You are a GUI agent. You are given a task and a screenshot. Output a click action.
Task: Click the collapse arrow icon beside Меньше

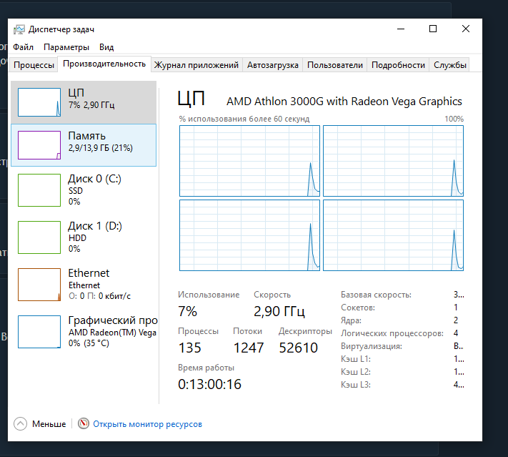[x=20, y=423]
